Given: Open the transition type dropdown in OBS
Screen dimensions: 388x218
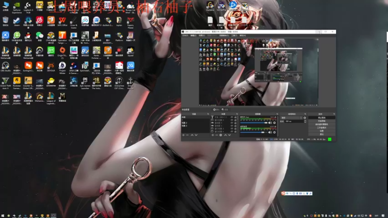Looking at the screenshot, I should click(x=291, y=118).
